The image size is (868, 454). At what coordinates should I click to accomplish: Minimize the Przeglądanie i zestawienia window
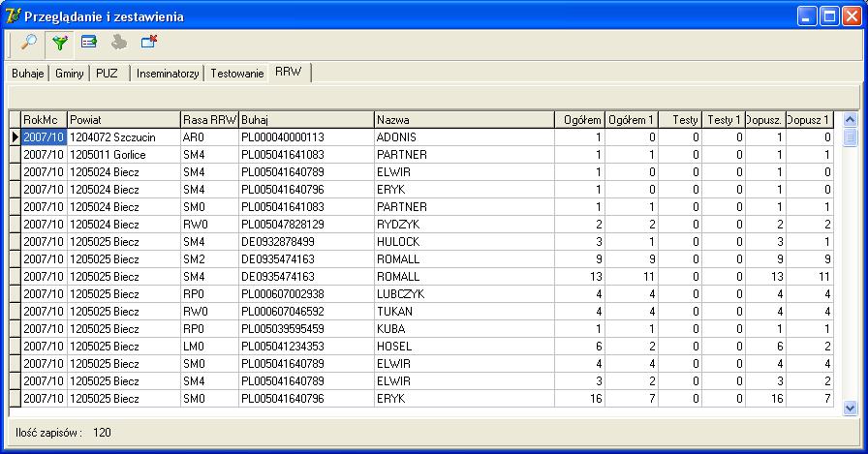coord(807,16)
